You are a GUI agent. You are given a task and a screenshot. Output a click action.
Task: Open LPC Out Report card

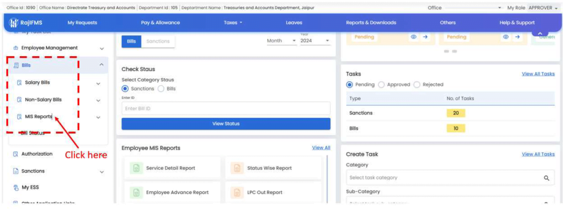tap(273, 193)
